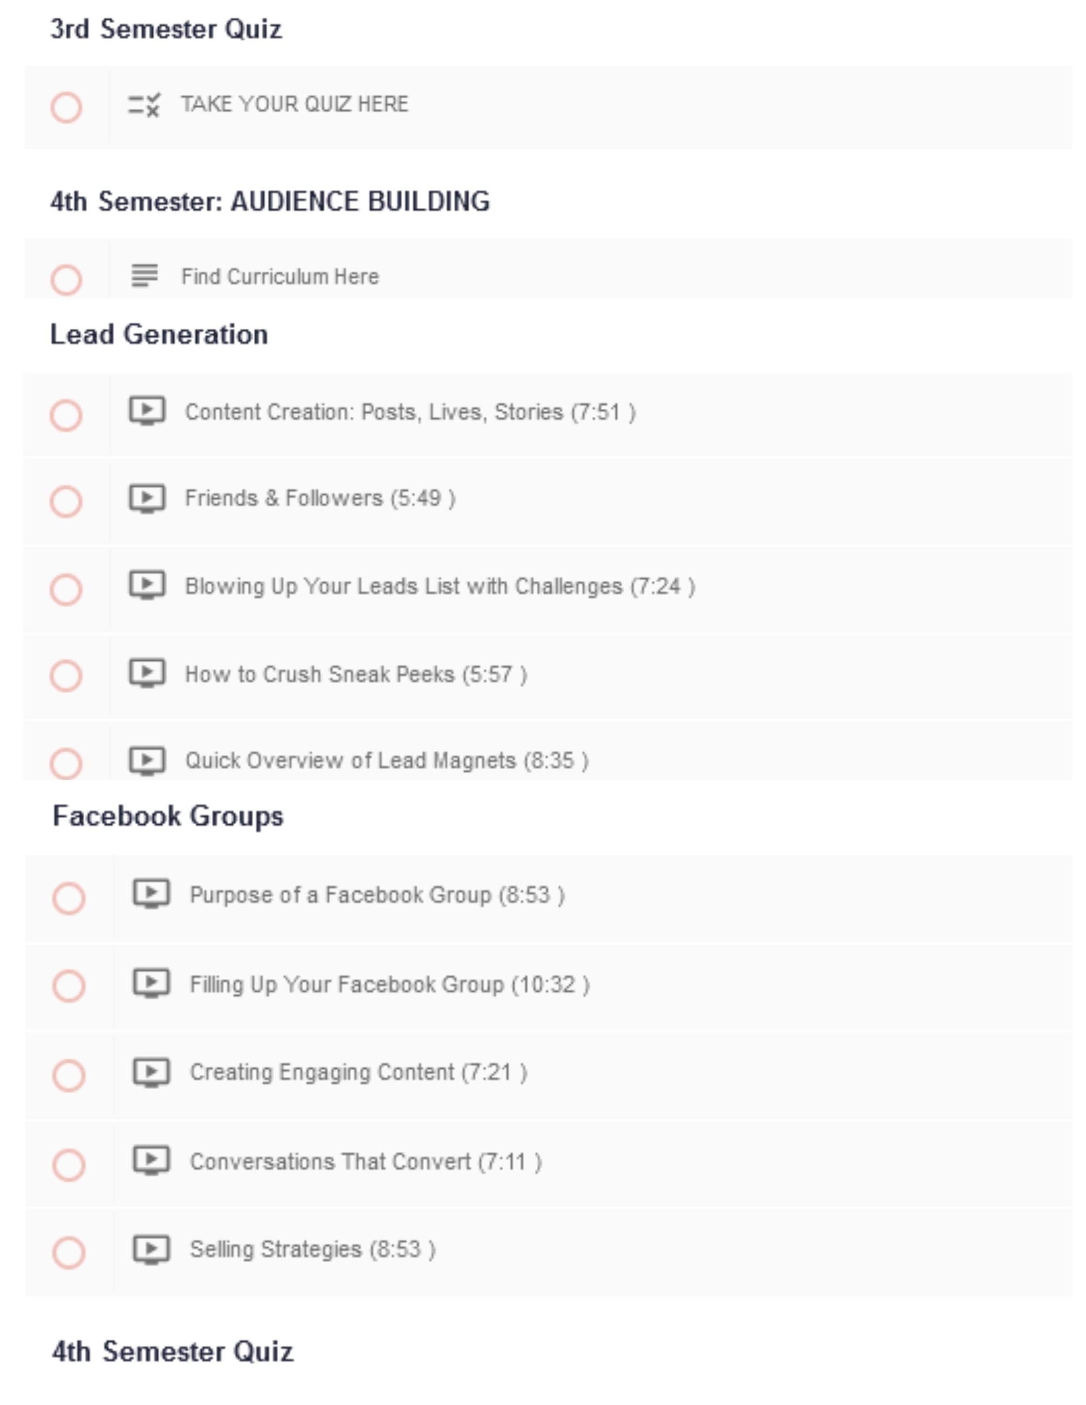Select the Lead Generation section heading
Viewport: 1086px width, 1405px height.
pyautogui.click(x=159, y=334)
